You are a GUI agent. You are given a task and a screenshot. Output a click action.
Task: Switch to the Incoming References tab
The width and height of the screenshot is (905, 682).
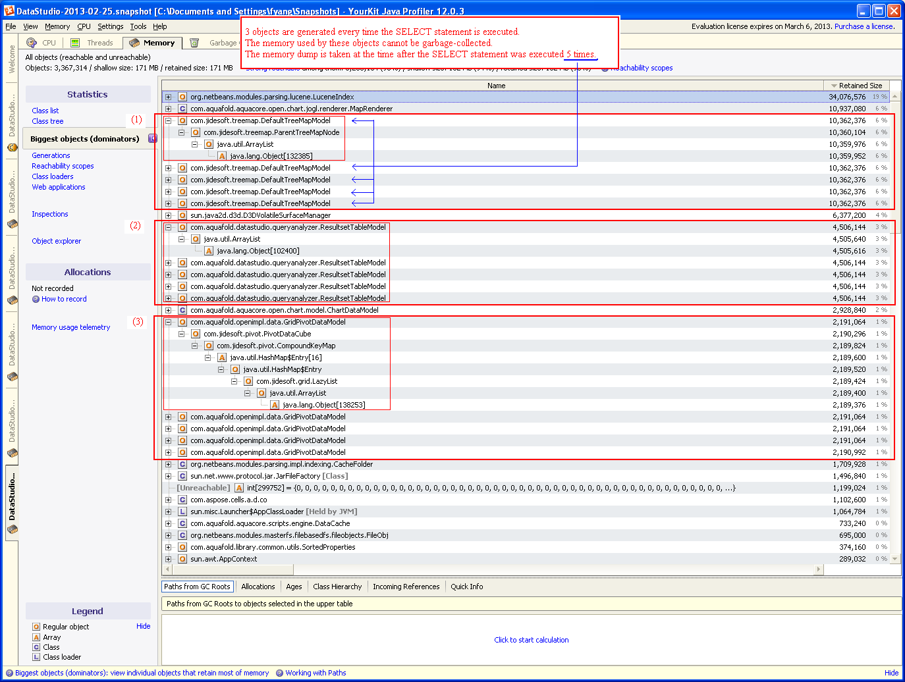point(406,587)
